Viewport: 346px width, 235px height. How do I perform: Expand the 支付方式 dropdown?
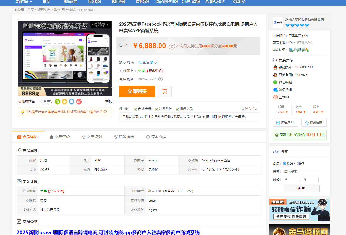[250, 109]
